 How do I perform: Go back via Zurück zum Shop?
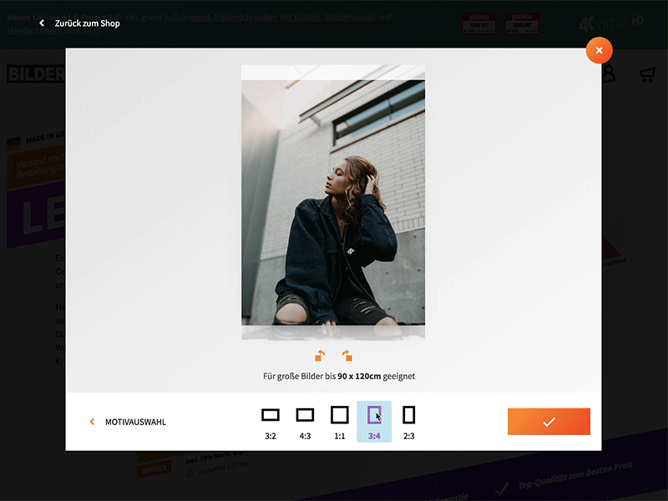(86, 23)
